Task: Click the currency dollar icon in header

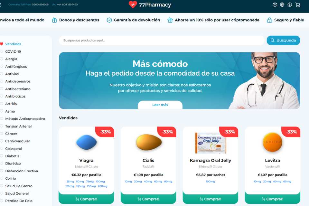Action: (290, 5)
